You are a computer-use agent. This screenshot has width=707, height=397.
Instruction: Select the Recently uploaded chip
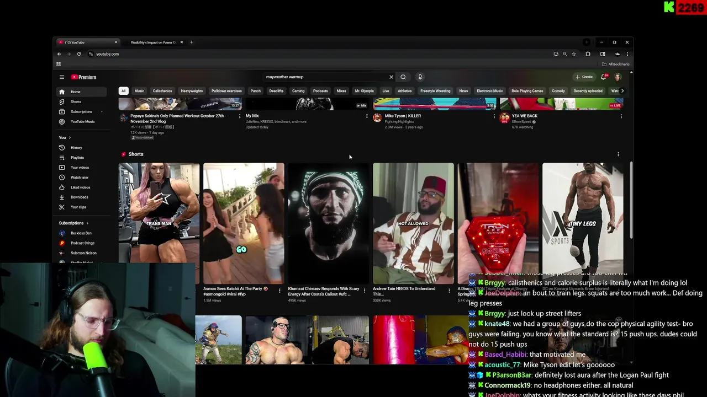(588, 91)
